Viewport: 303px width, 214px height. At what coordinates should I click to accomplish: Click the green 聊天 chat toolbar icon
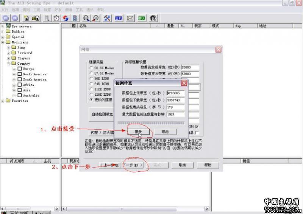tap(142, 18)
